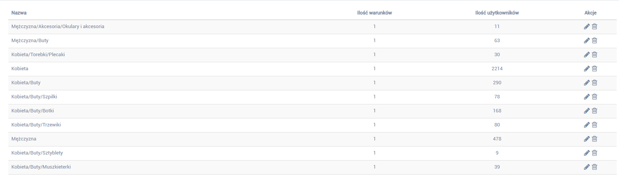Click the Ilość użytkowników column header
Screen dimensions: 619x175
click(497, 13)
